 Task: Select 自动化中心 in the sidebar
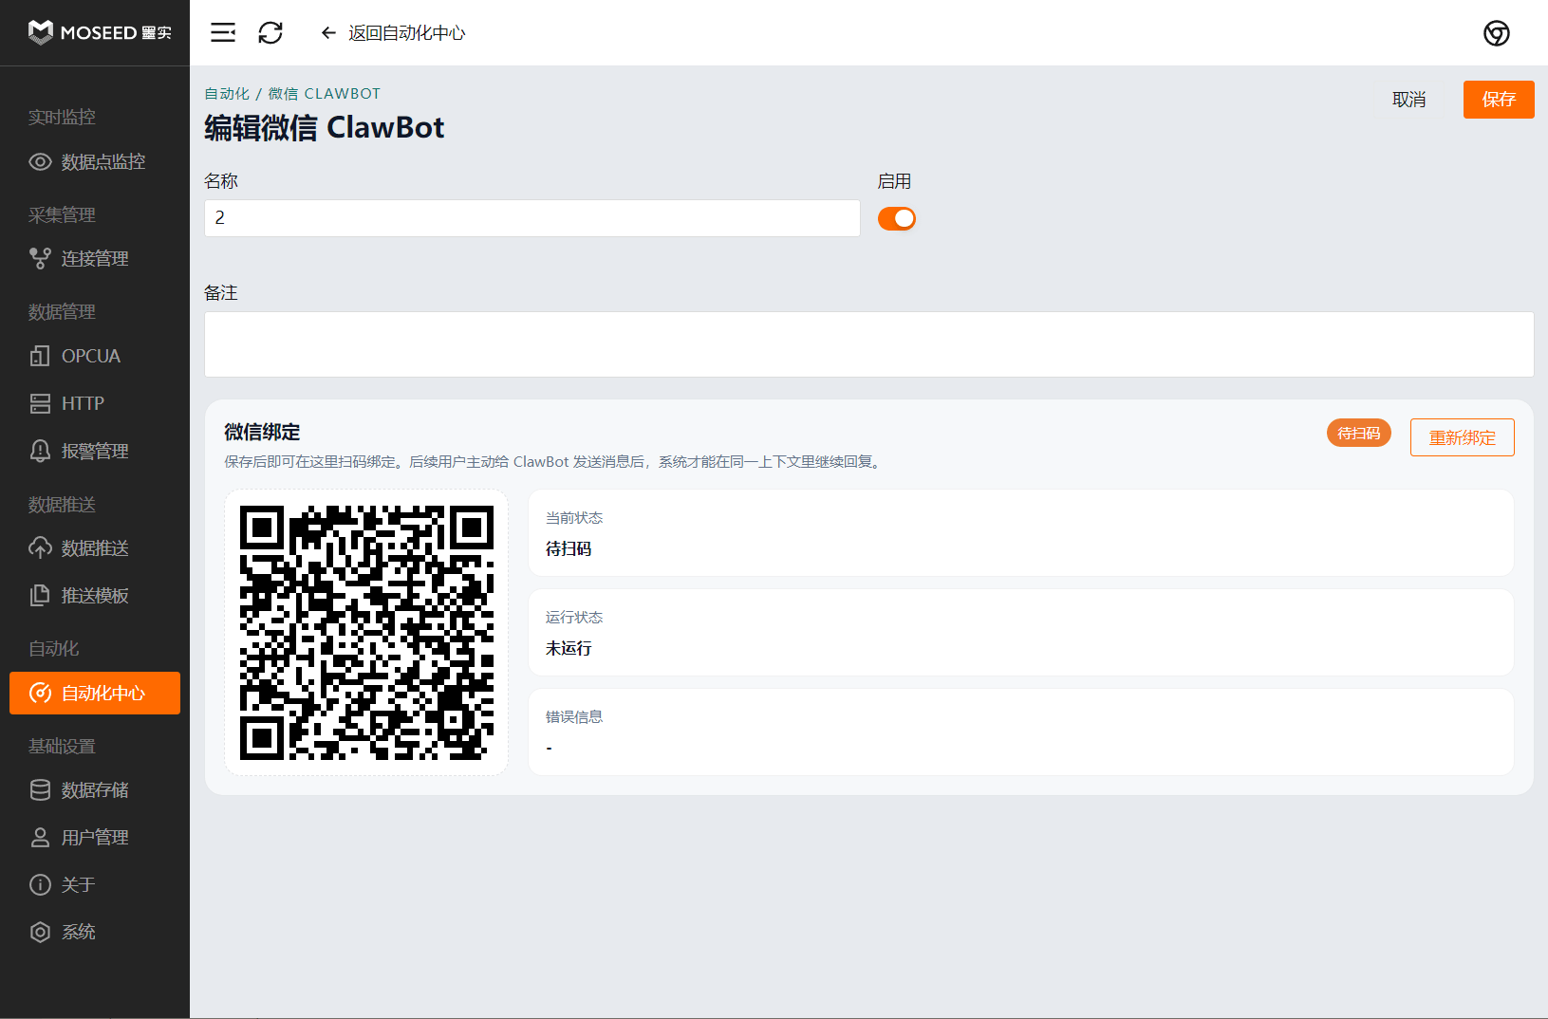tap(95, 694)
